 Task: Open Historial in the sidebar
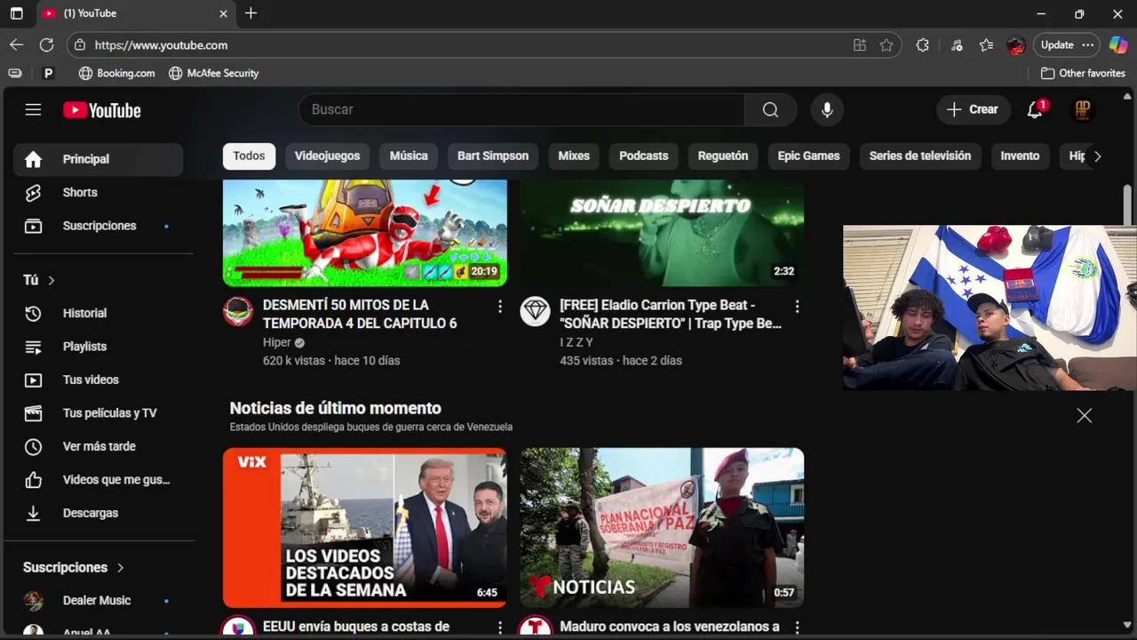[x=98, y=313]
